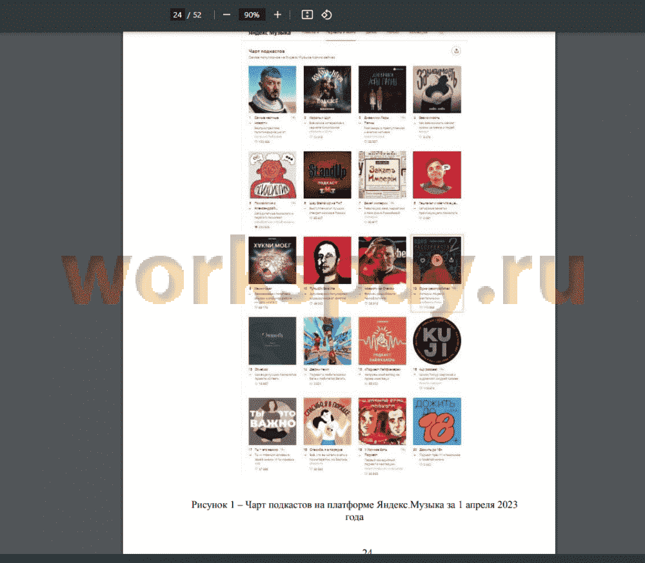Open the 'Ты это важно' podcast cover
The height and width of the screenshot is (563, 645).
click(x=272, y=422)
